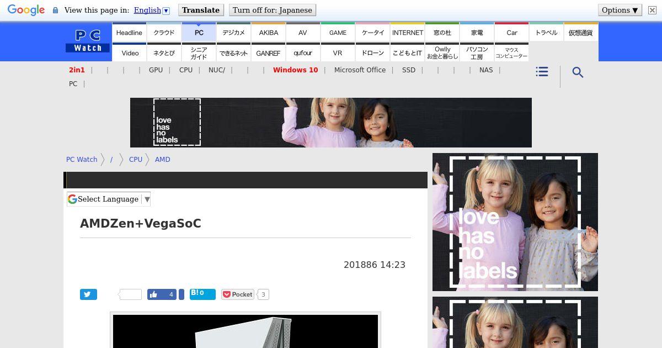The image size is (662, 348).
Task: Open the ドローン tab
Action: point(373,53)
